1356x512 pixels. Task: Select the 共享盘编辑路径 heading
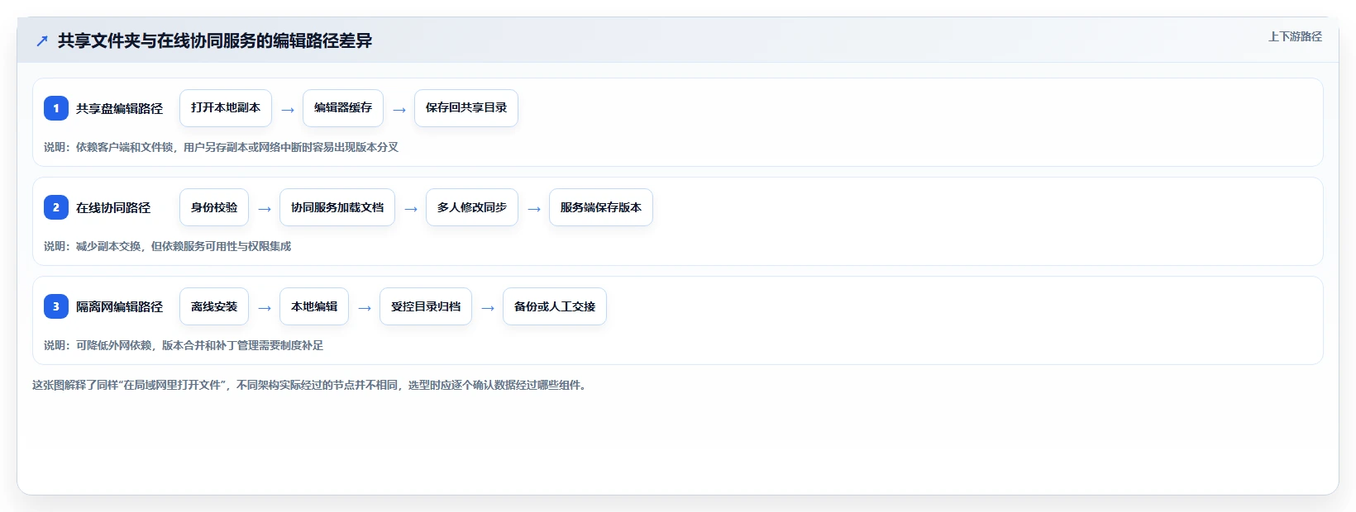119,108
